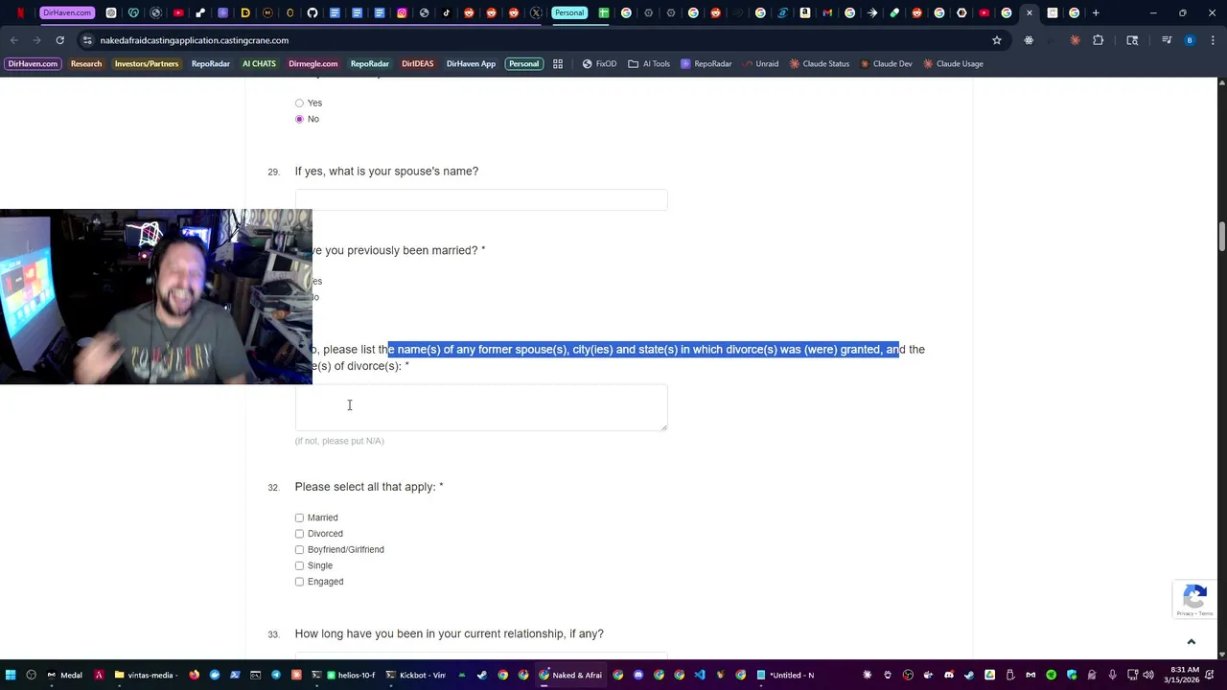
Task: Open the Medal app from taskbar
Action: 64,675
